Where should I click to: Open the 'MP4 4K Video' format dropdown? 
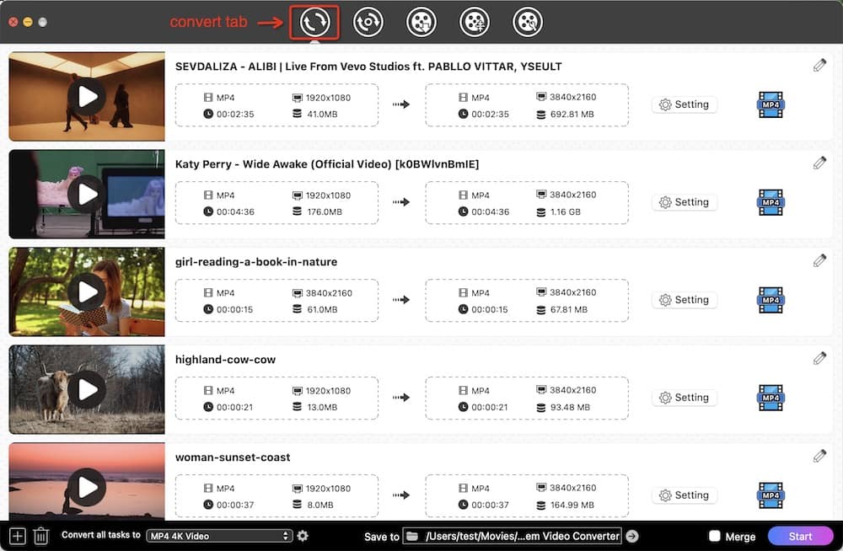click(219, 536)
